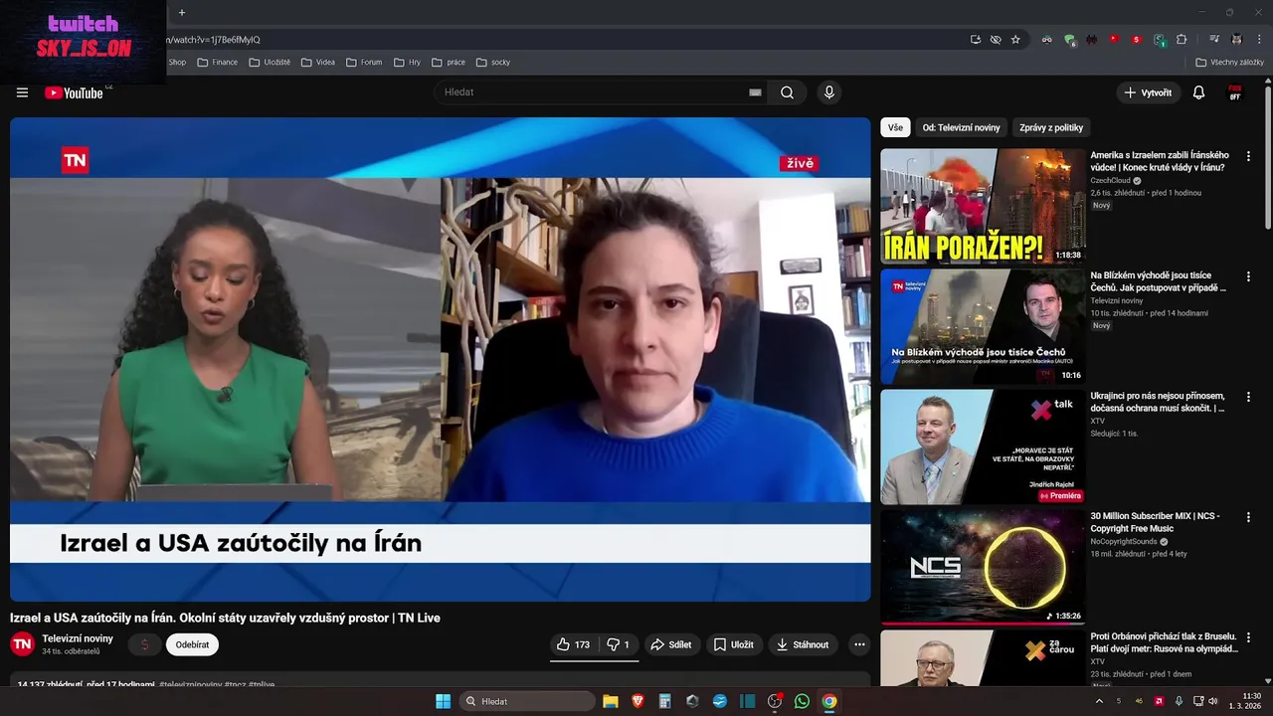Click the live video player area
Screen dimensions: 1273x716
tap(441, 360)
